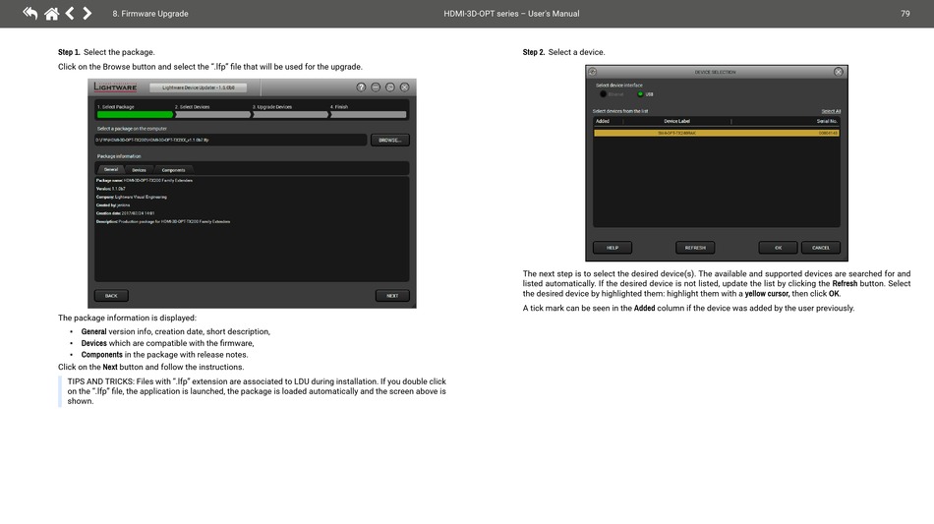Viewport: 934px width, 524px height.
Task: Click Cancel in Device Selection
Action: coord(821,248)
